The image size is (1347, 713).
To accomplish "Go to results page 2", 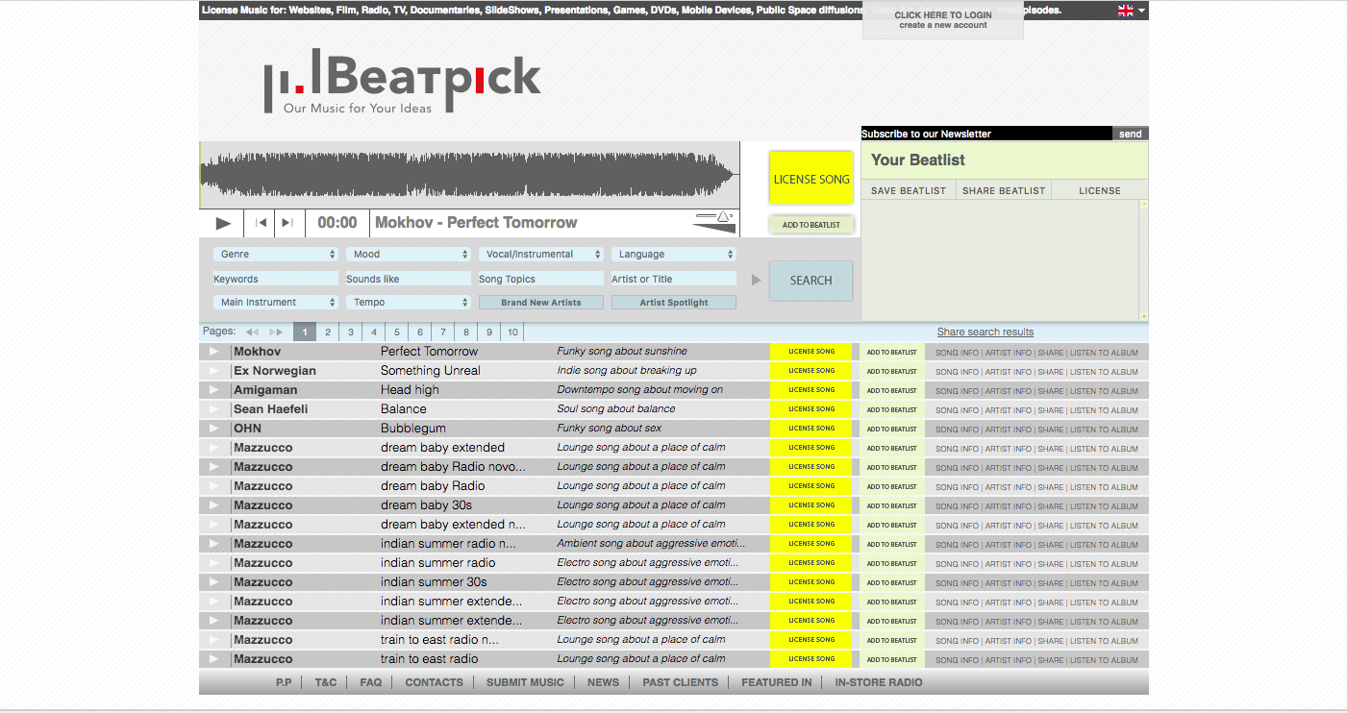I will (328, 332).
